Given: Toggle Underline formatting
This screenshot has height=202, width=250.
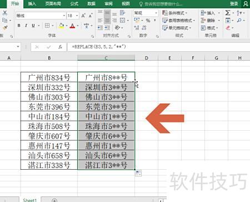Looking at the screenshot, I should (x=33, y=26).
